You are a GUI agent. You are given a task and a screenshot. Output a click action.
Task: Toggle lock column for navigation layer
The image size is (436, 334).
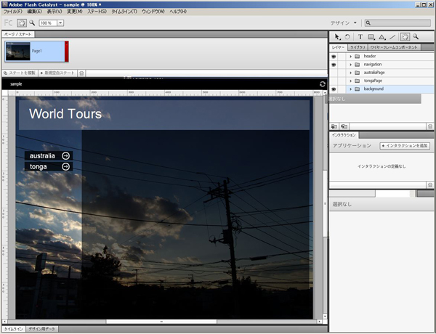(342, 65)
